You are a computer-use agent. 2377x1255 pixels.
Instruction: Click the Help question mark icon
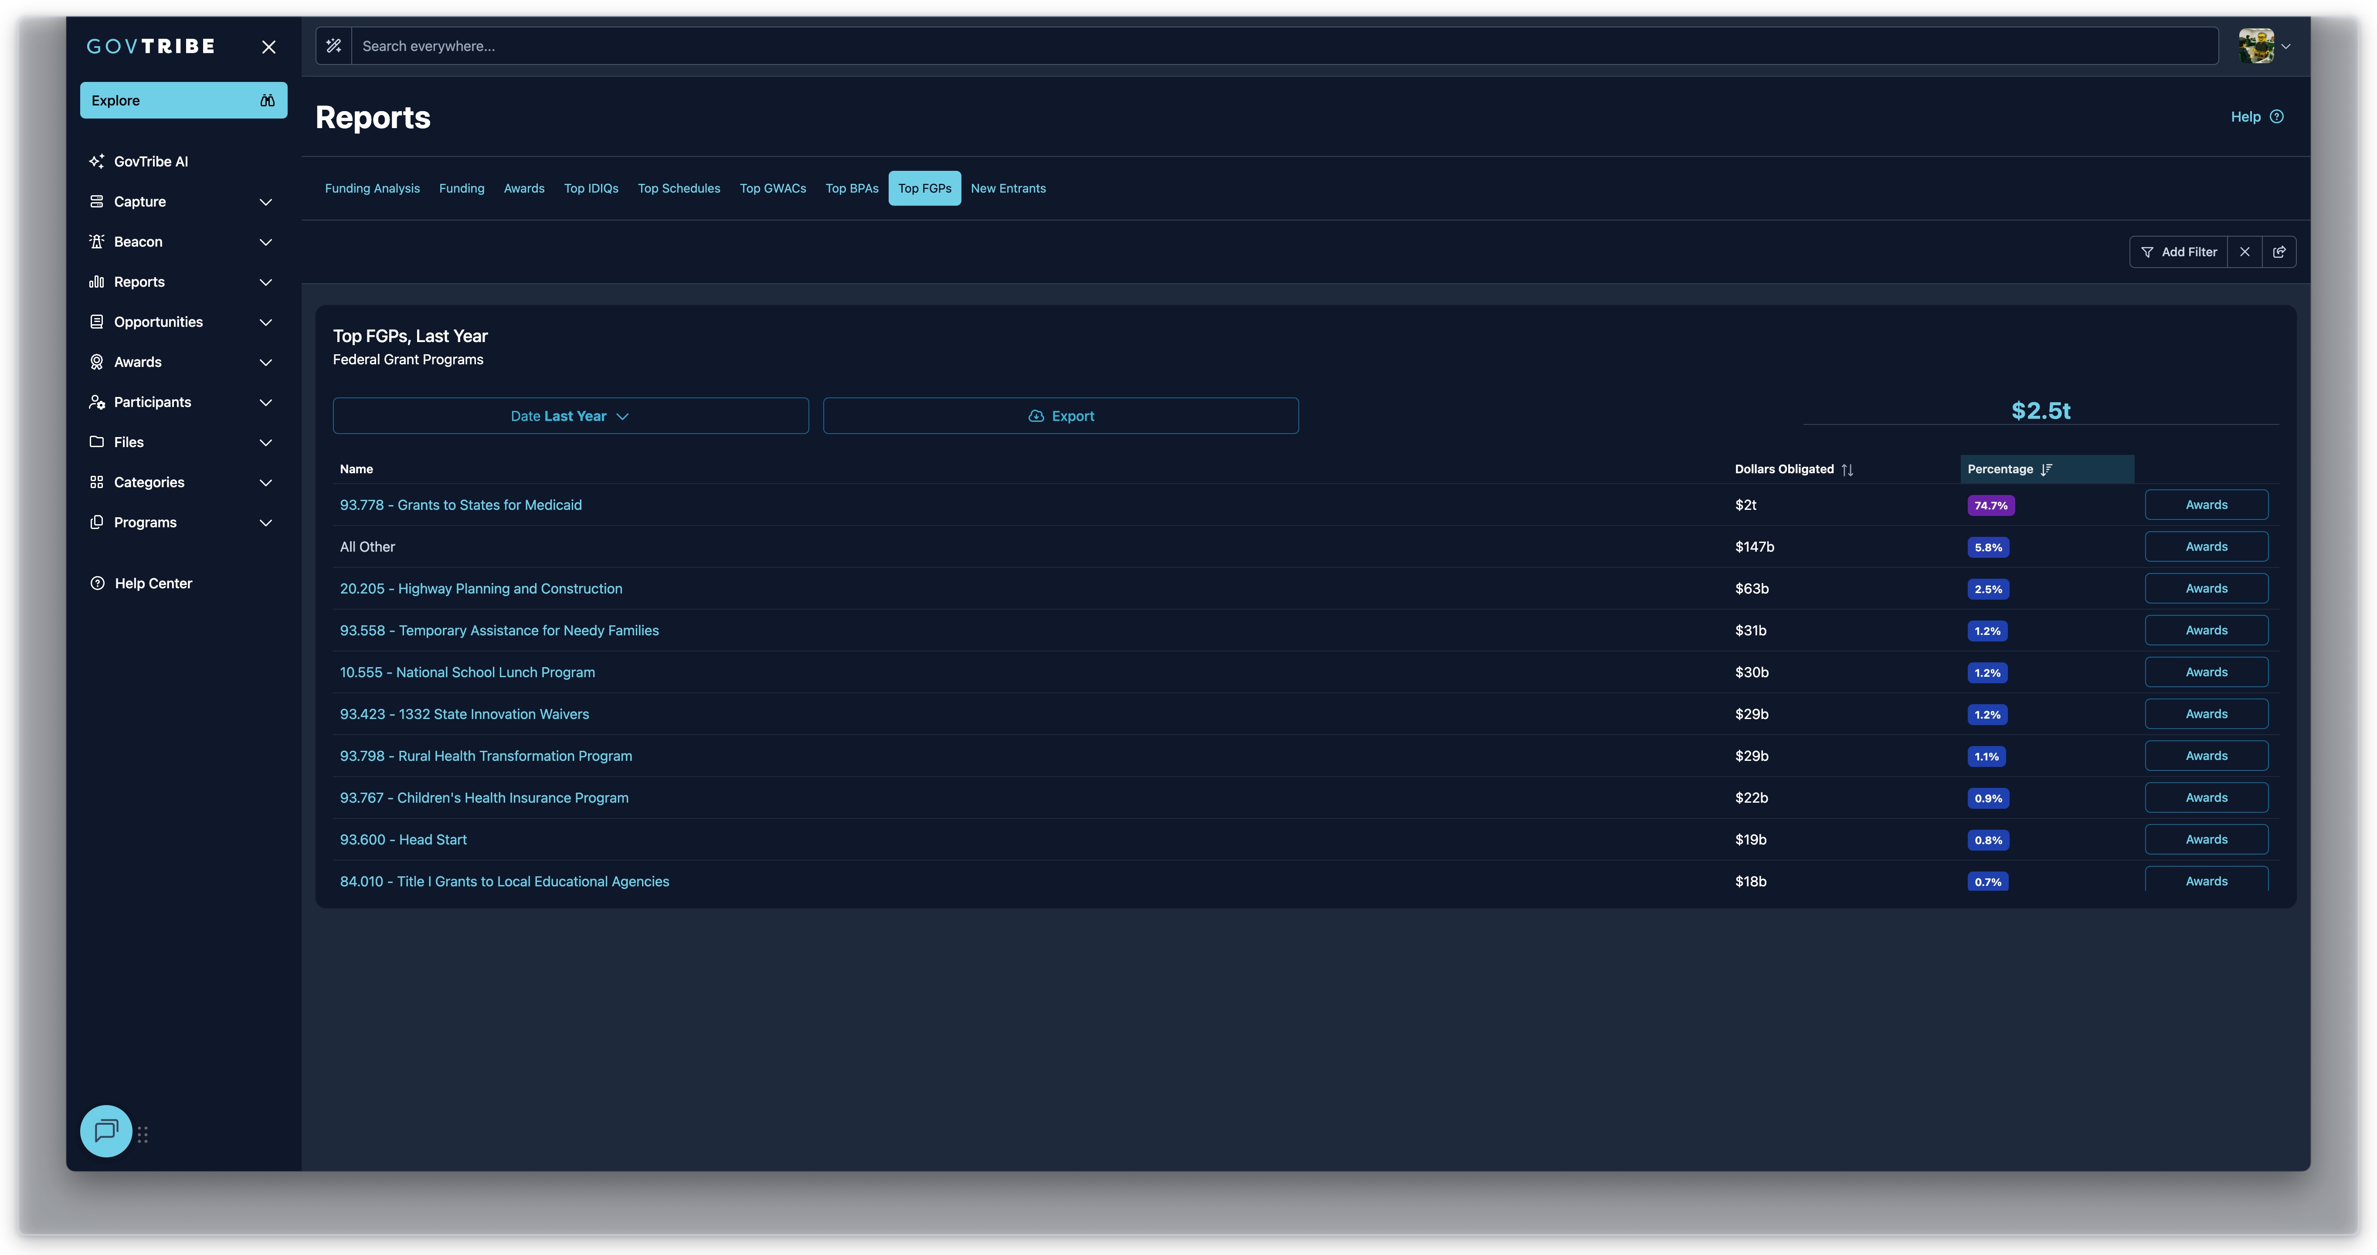click(2277, 117)
